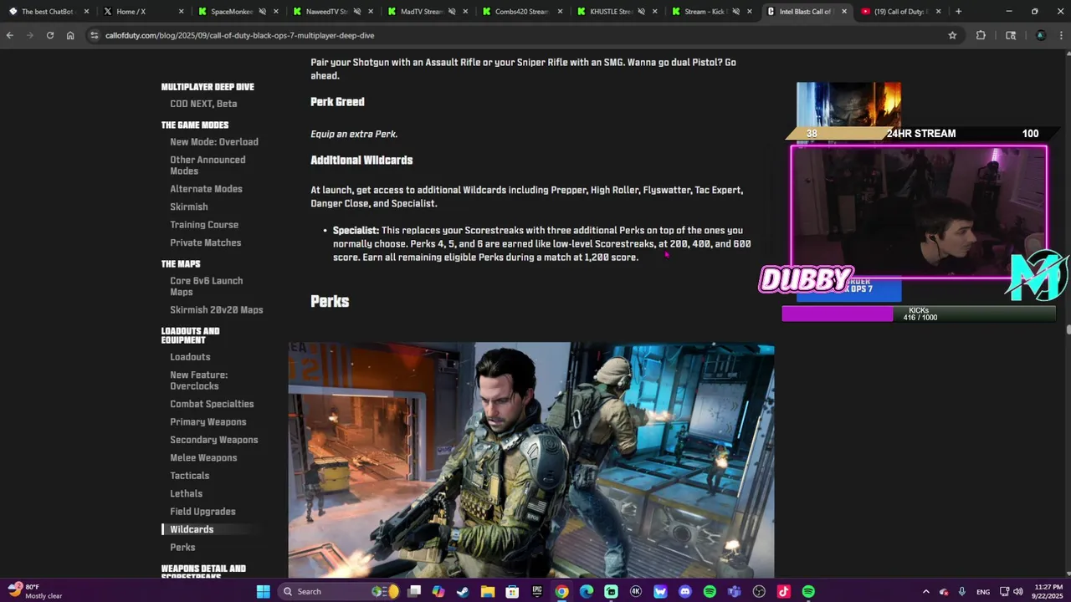The image size is (1071, 602).
Task: Open Microsoft Store from the taskbar
Action: [512, 591]
